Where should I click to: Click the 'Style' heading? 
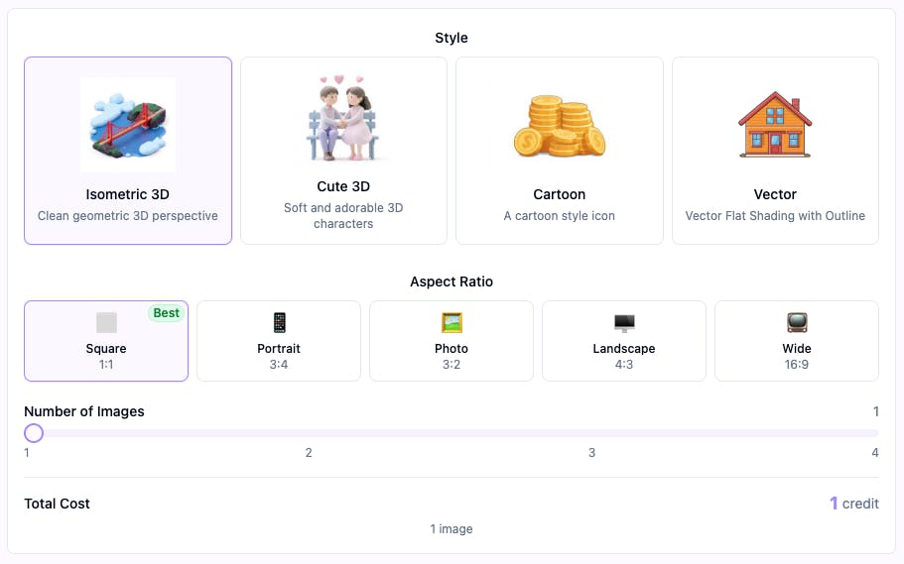pyautogui.click(x=452, y=38)
